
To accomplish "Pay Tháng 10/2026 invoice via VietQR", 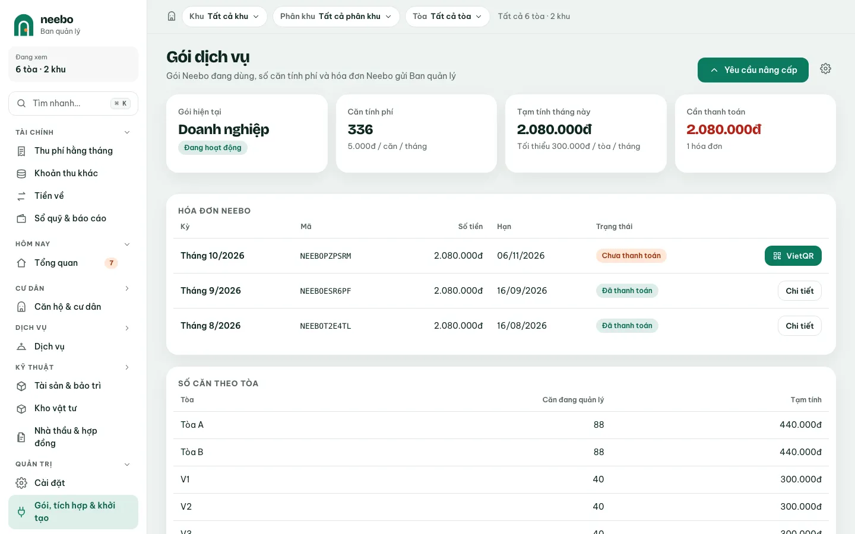I will [x=793, y=256].
